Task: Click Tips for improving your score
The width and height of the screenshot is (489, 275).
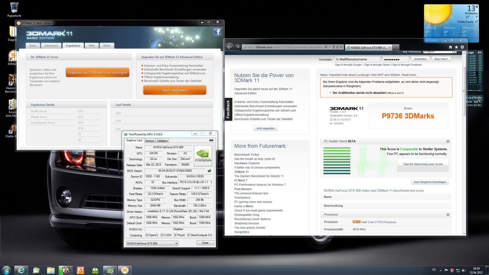Action: tap(423, 164)
